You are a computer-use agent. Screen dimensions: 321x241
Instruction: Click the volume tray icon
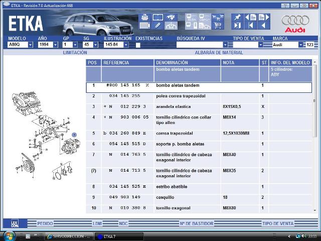304,236
